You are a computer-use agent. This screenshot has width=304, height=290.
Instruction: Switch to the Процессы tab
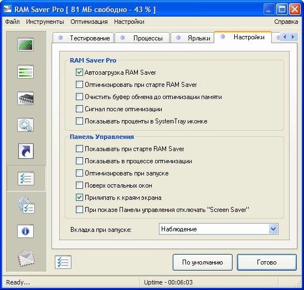(142, 38)
